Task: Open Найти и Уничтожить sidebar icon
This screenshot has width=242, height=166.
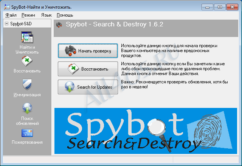Action: coord(27,37)
